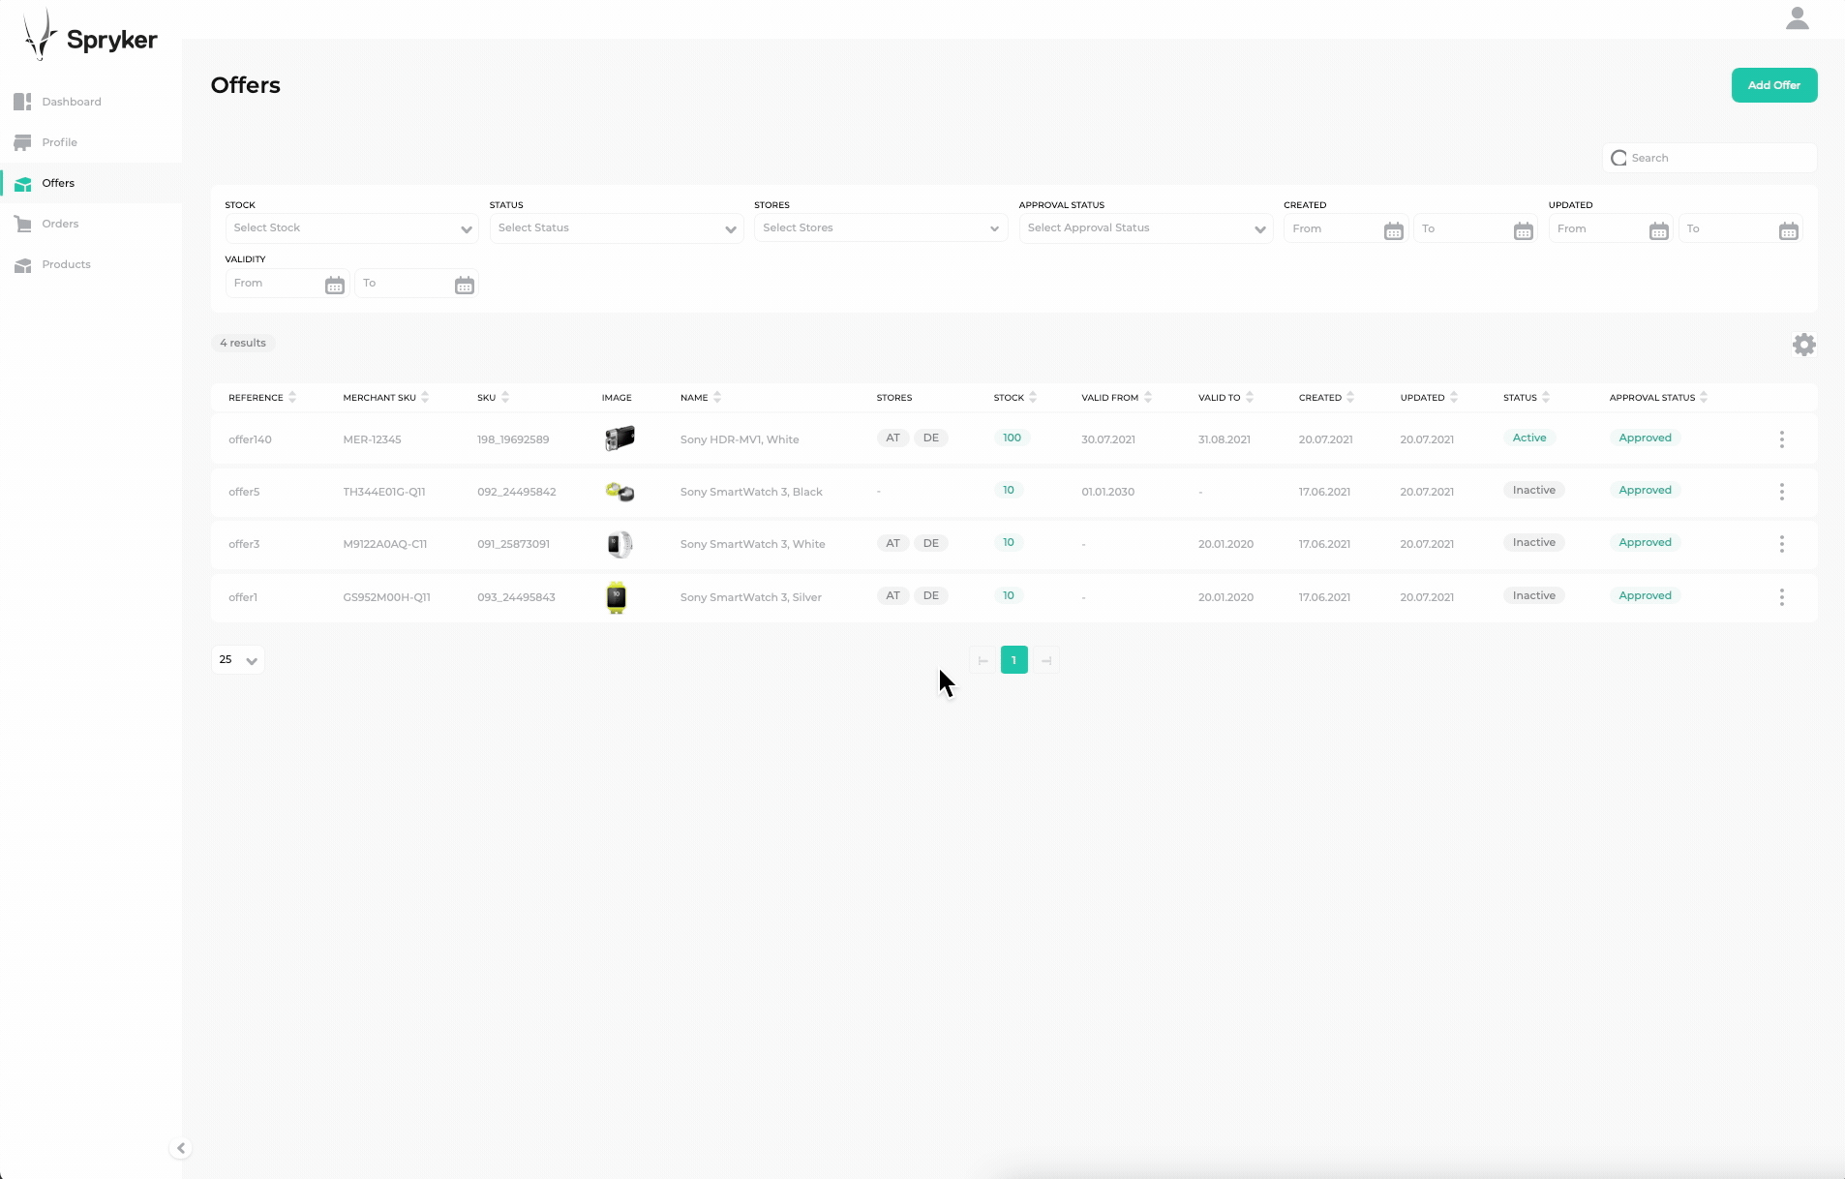
Task: Click Sony SmartWatch 3, Silver name
Action: (x=751, y=597)
